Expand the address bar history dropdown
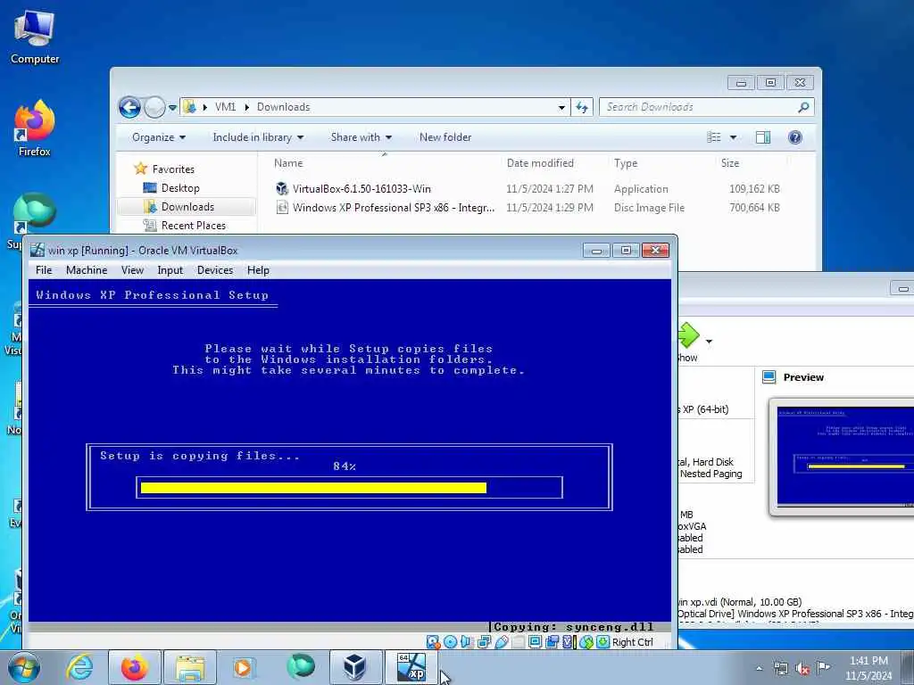Image resolution: width=914 pixels, height=685 pixels. pyautogui.click(x=561, y=107)
